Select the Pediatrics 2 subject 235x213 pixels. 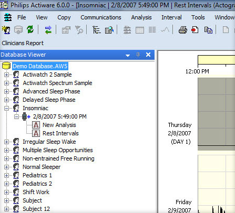(x=37, y=184)
